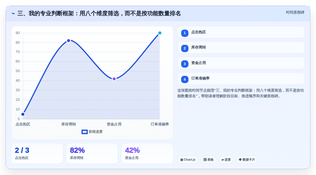Select the Chart.js tag
316x175 pixels.
point(188,160)
